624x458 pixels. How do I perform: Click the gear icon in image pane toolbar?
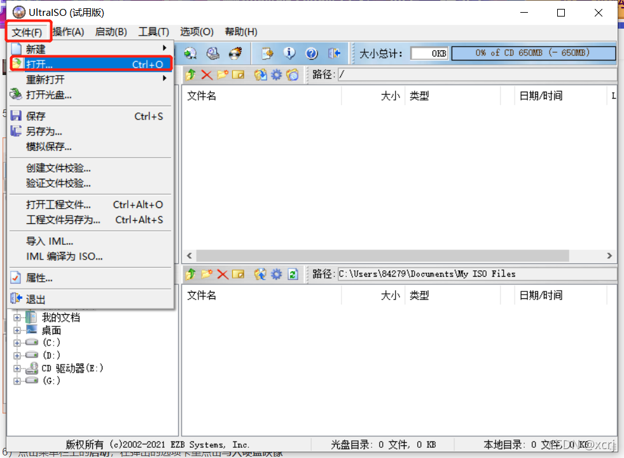click(x=276, y=74)
